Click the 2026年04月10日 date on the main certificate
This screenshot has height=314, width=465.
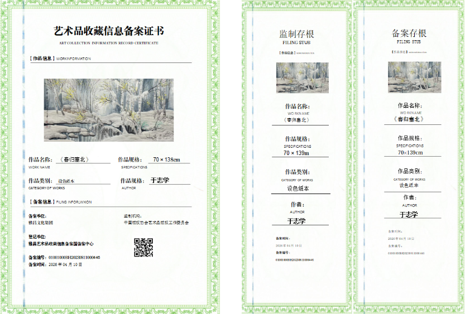pyautogui.click(x=65, y=264)
